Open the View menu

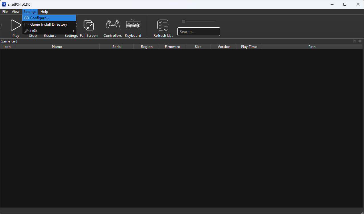pyautogui.click(x=15, y=12)
